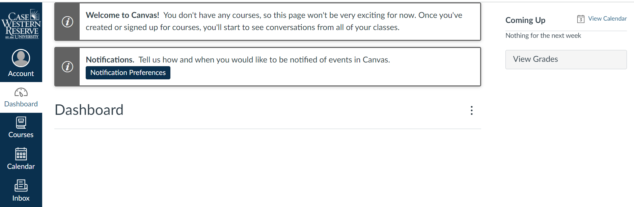The width and height of the screenshot is (634, 207).
Task: Click the View Grades button
Action: coord(566,59)
